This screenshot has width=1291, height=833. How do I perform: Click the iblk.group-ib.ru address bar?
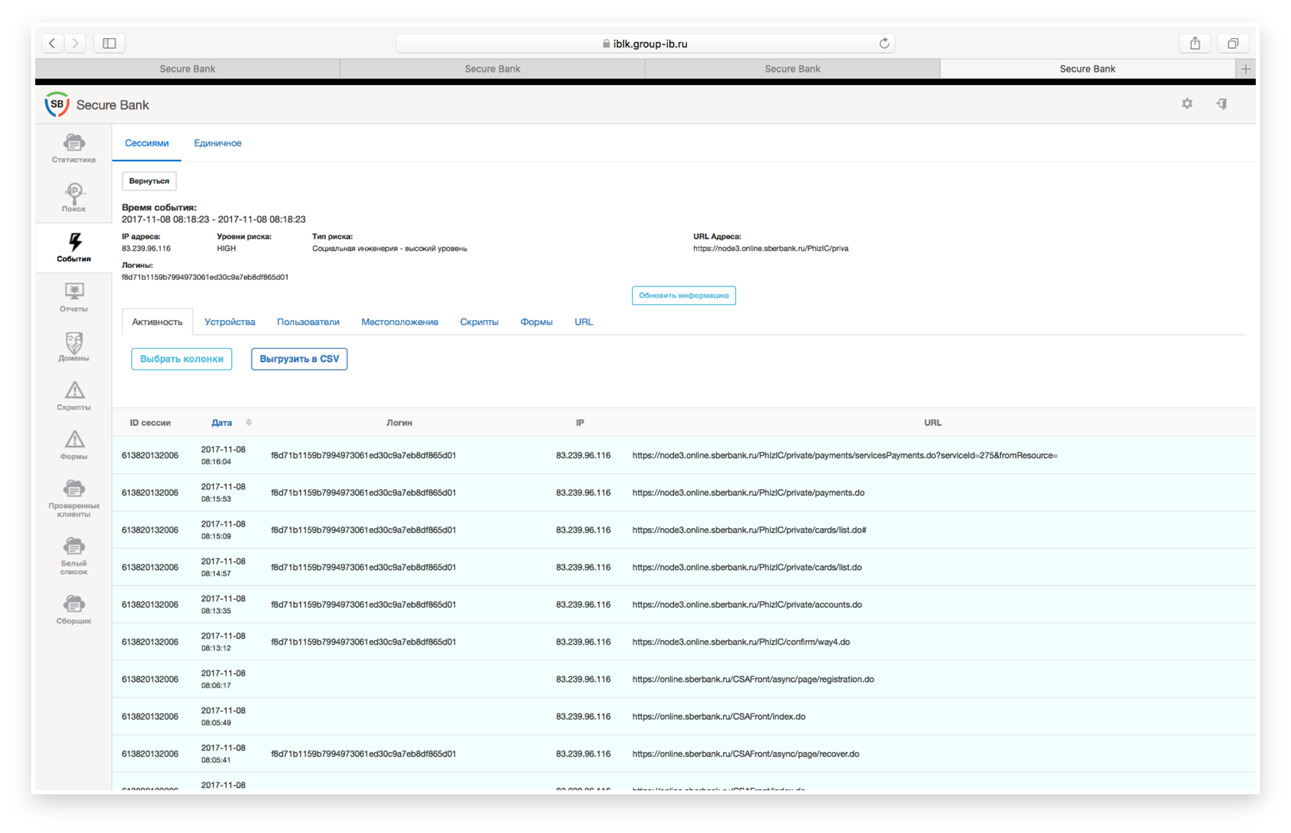(x=644, y=44)
